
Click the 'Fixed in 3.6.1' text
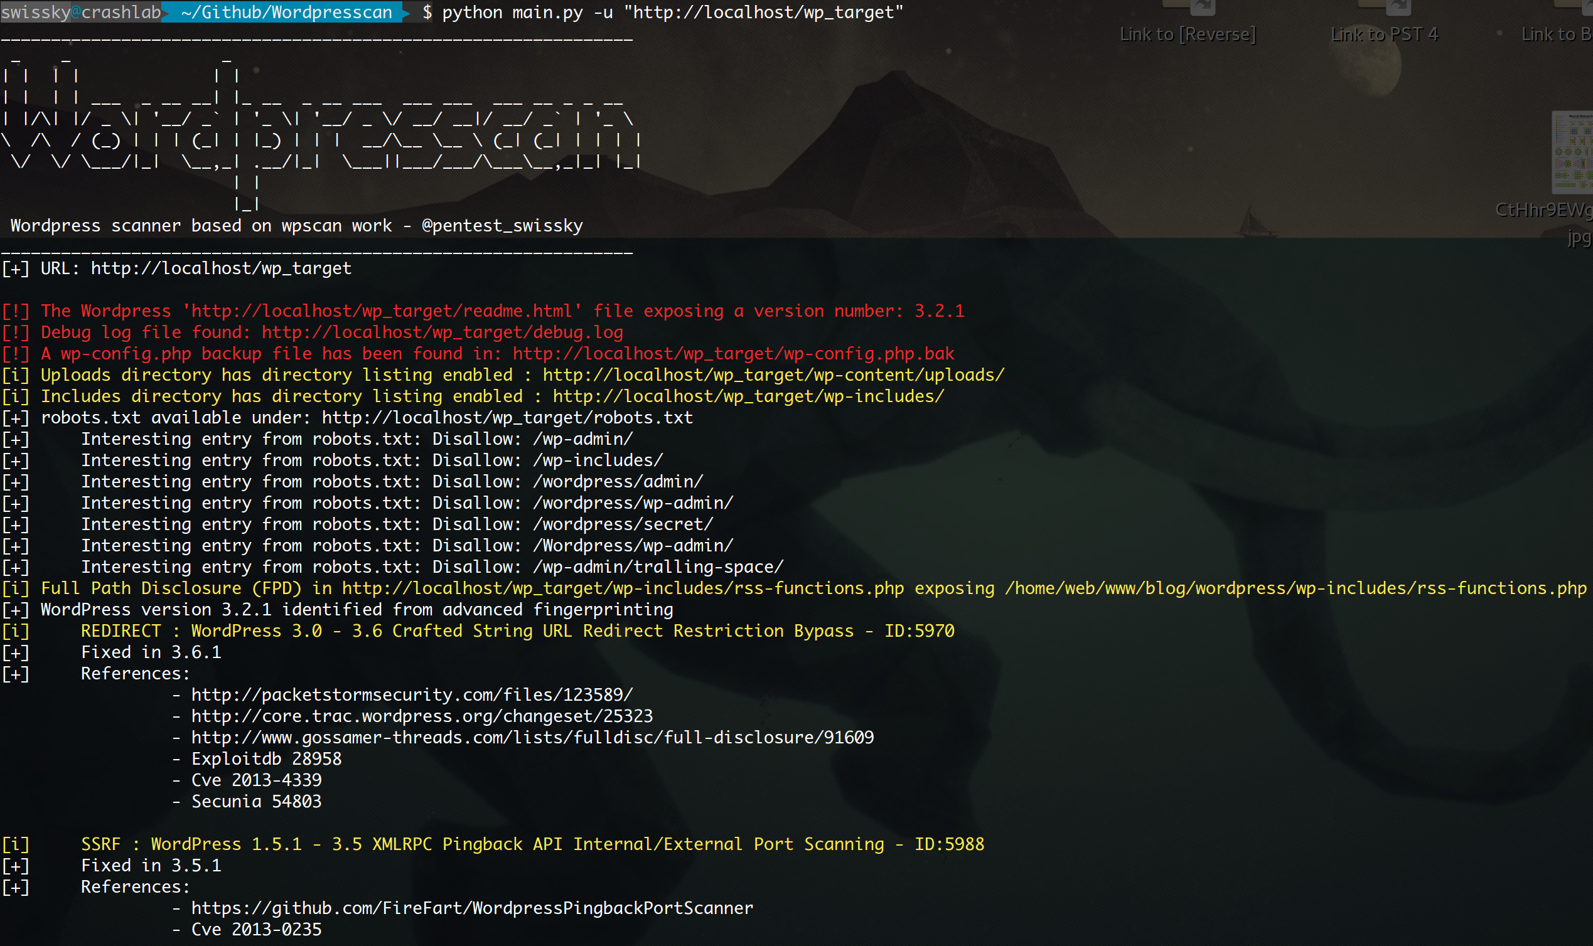coord(151,653)
